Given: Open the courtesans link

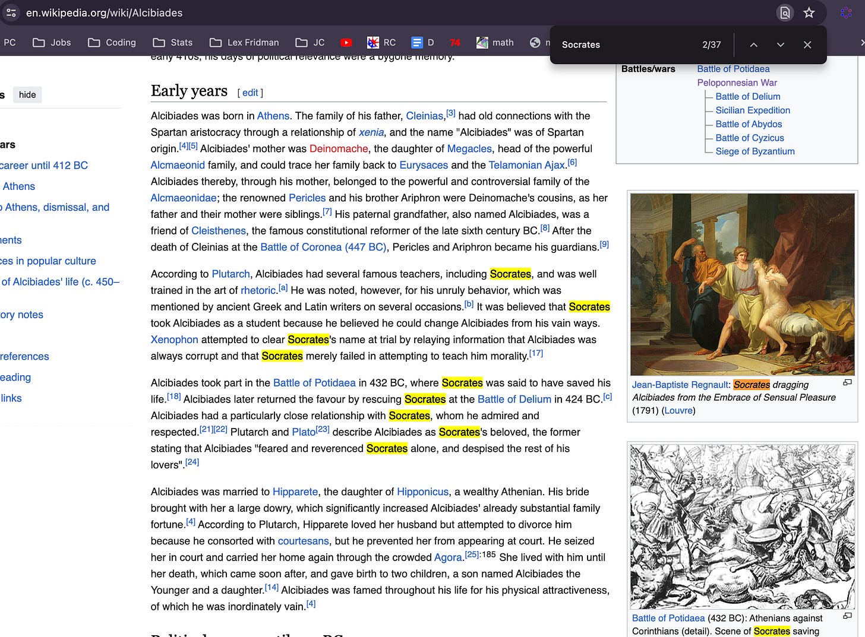Looking at the screenshot, I should [x=303, y=541].
